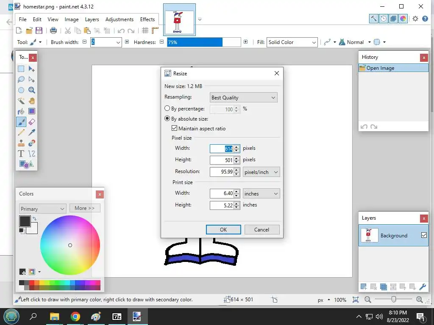Screen dimensions: 434x325
Task: Select the Pencil tool
Action: pyautogui.click(x=21, y=132)
